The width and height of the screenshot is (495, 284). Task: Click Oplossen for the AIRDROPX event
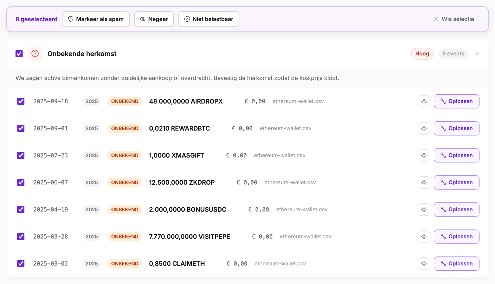tap(457, 101)
